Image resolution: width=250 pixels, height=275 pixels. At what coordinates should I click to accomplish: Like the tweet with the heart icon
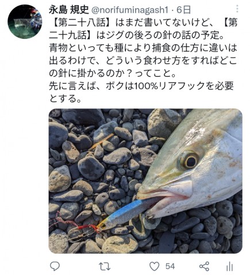(x=155, y=266)
